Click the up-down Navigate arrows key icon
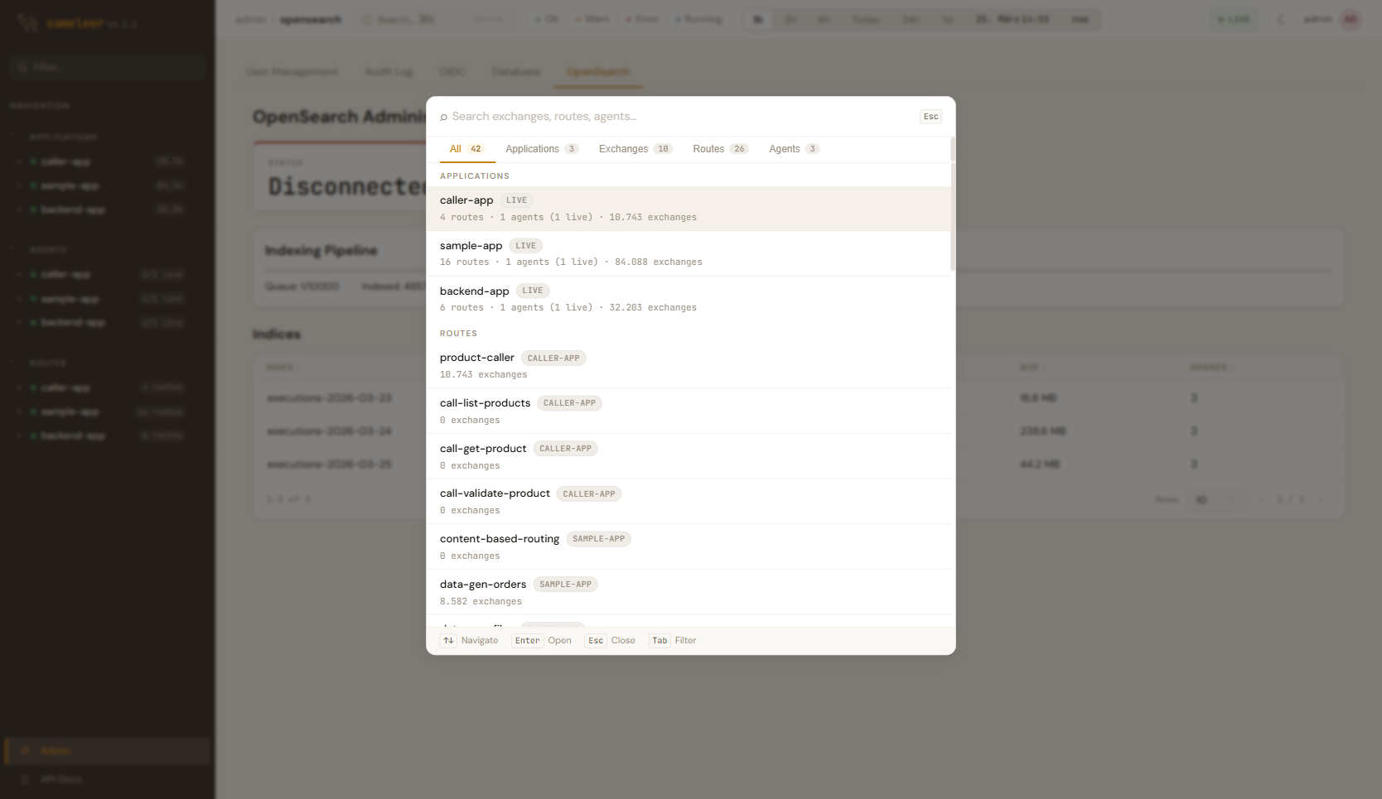 click(448, 641)
